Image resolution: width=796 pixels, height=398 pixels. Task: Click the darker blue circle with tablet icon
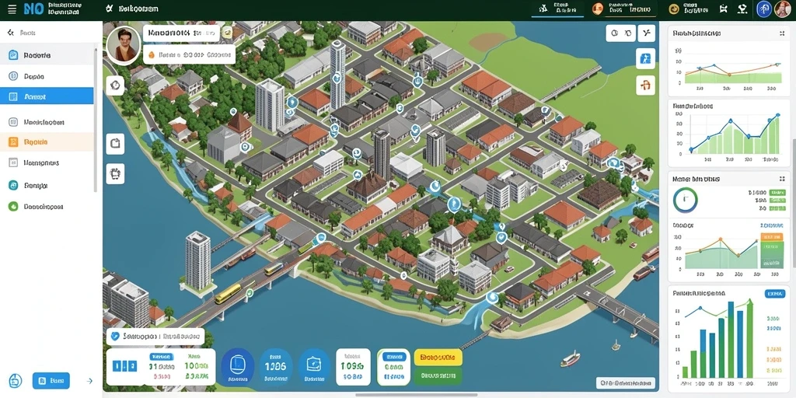pyautogui.click(x=238, y=365)
